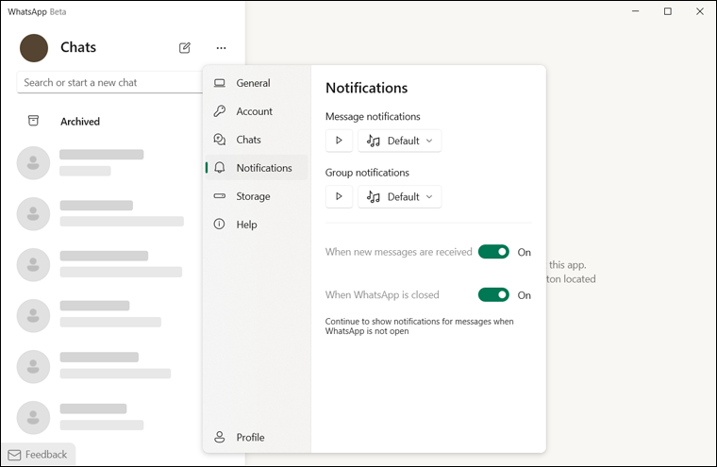Open the Message notifications Default sound dropdown
This screenshot has width=717, height=467.
(400, 141)
